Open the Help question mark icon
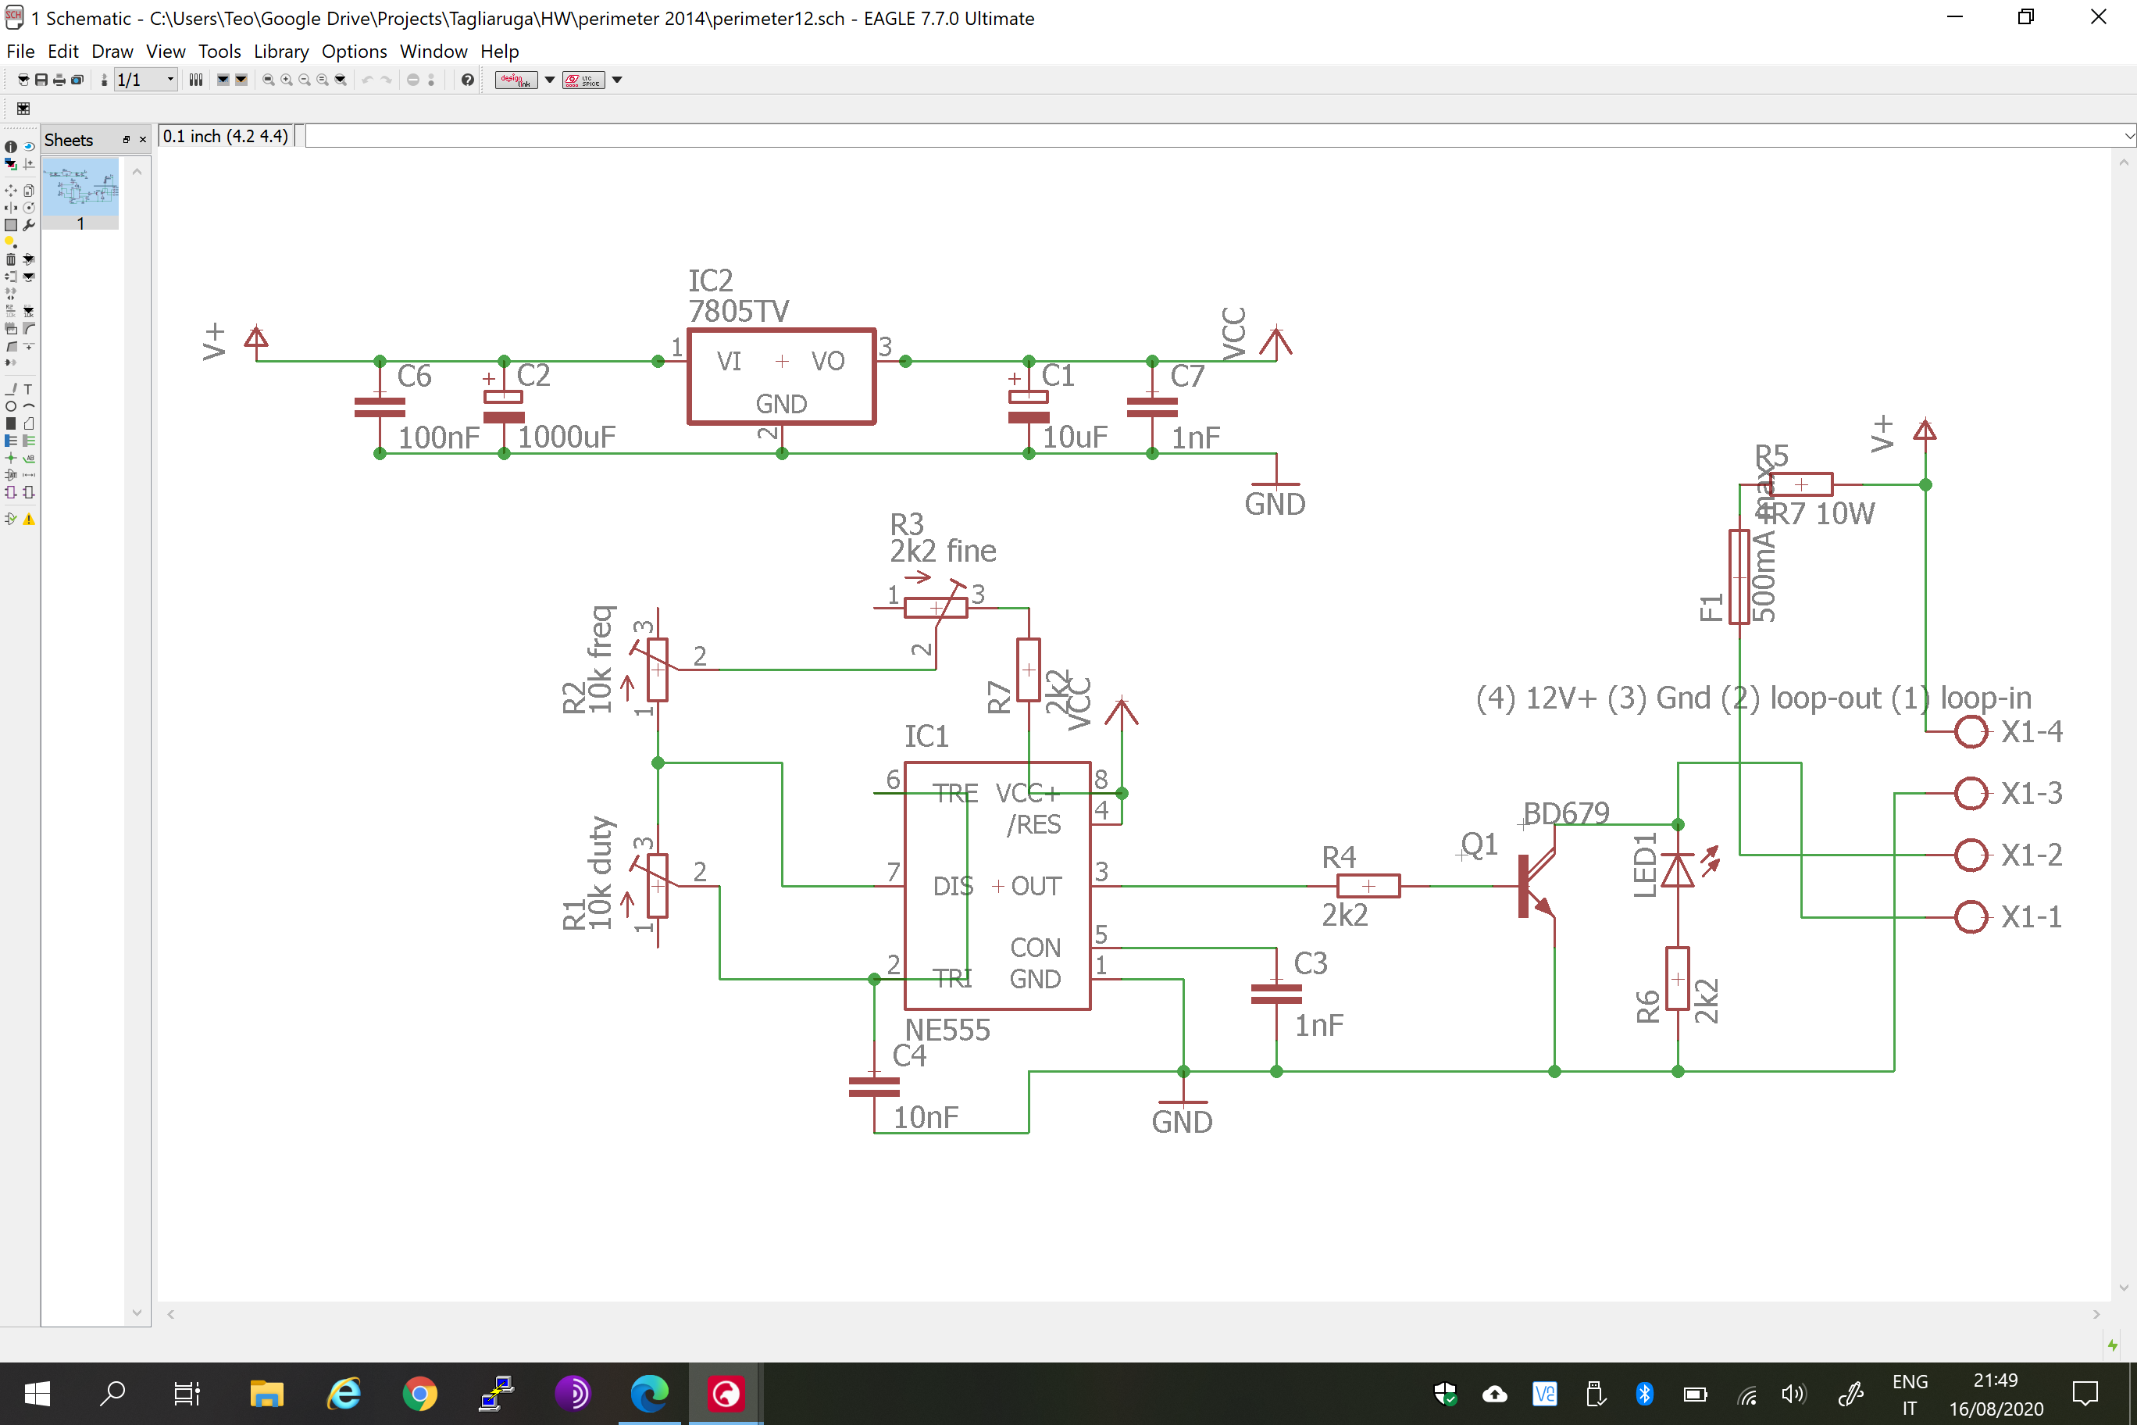The width and height of the screenshot is (2137, 1425). point(467,80)
